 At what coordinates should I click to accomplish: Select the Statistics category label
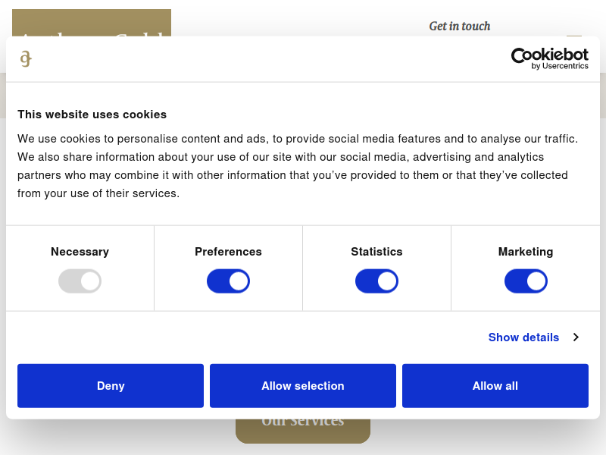point(376,252)
